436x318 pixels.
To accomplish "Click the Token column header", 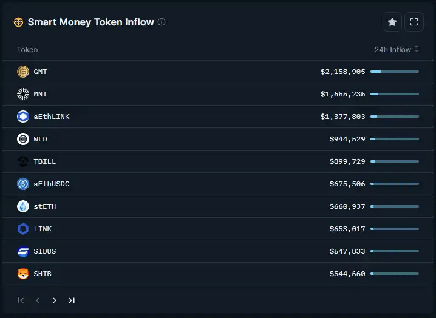I will (27, 50).
